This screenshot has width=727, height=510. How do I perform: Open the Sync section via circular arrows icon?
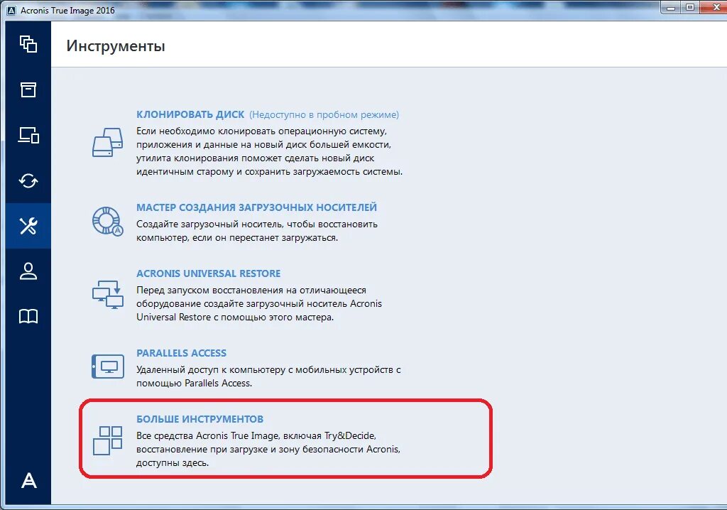28,180
